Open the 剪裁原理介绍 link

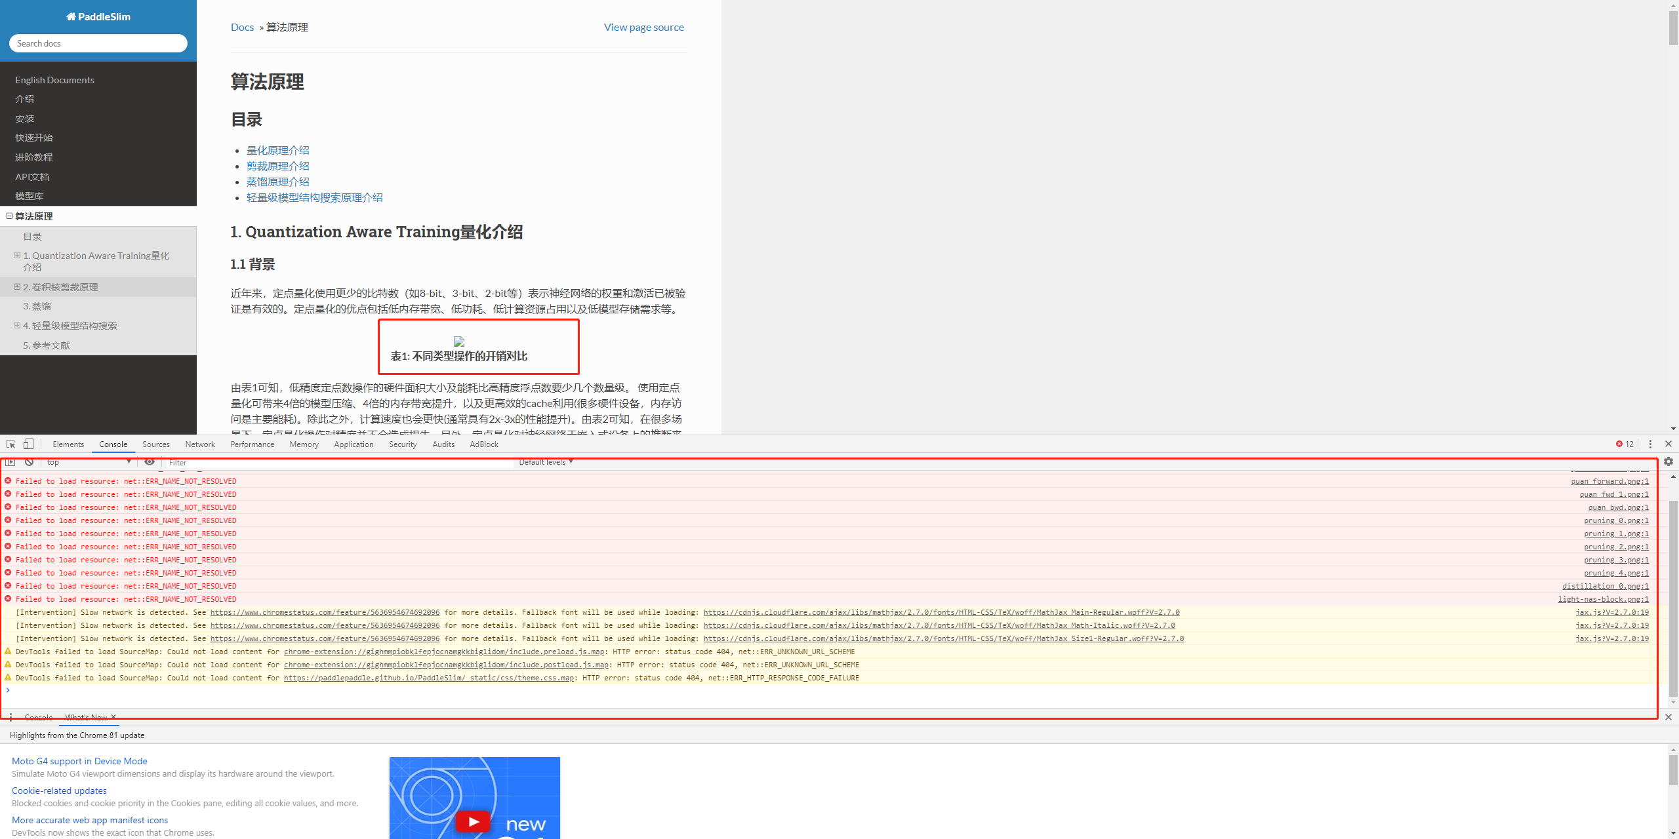point(277,166)
